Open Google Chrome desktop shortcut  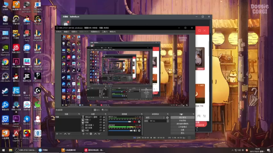[x=5, y=64]
